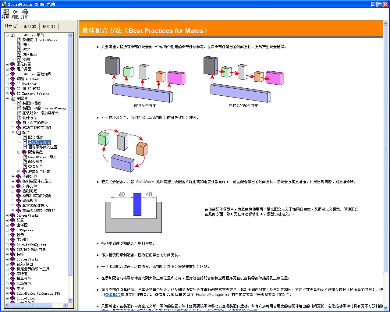
Task: Open the 配置 tree item
Action: point(20,220)
